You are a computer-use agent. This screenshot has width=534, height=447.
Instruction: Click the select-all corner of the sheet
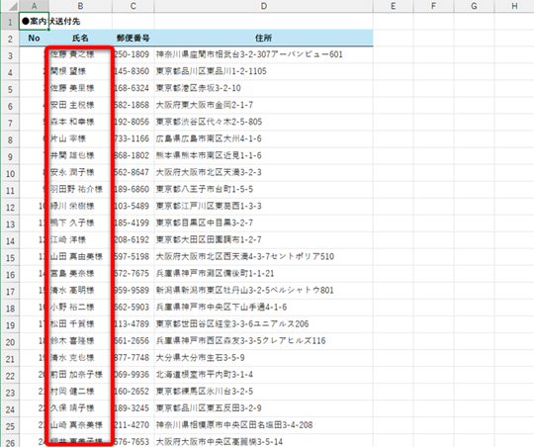point(10,6)
